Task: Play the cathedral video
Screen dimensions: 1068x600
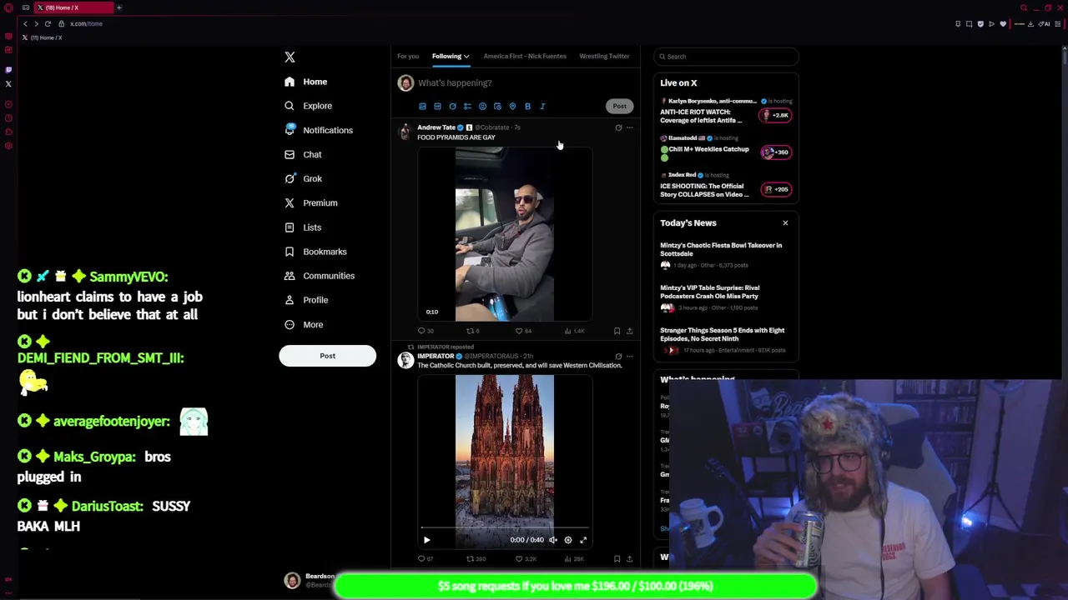Action: click(x=426, y=540)
